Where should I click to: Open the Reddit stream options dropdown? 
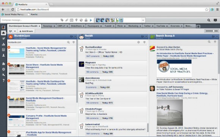tap(146, 37)
